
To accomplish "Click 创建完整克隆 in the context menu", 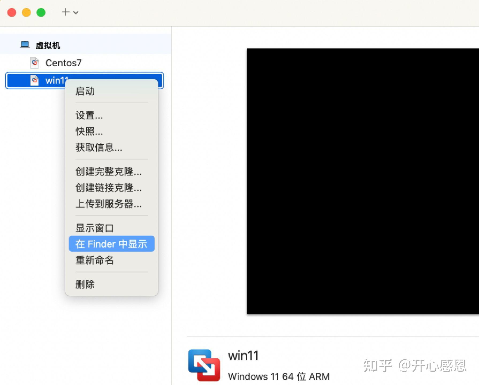I will pos(109,172).
